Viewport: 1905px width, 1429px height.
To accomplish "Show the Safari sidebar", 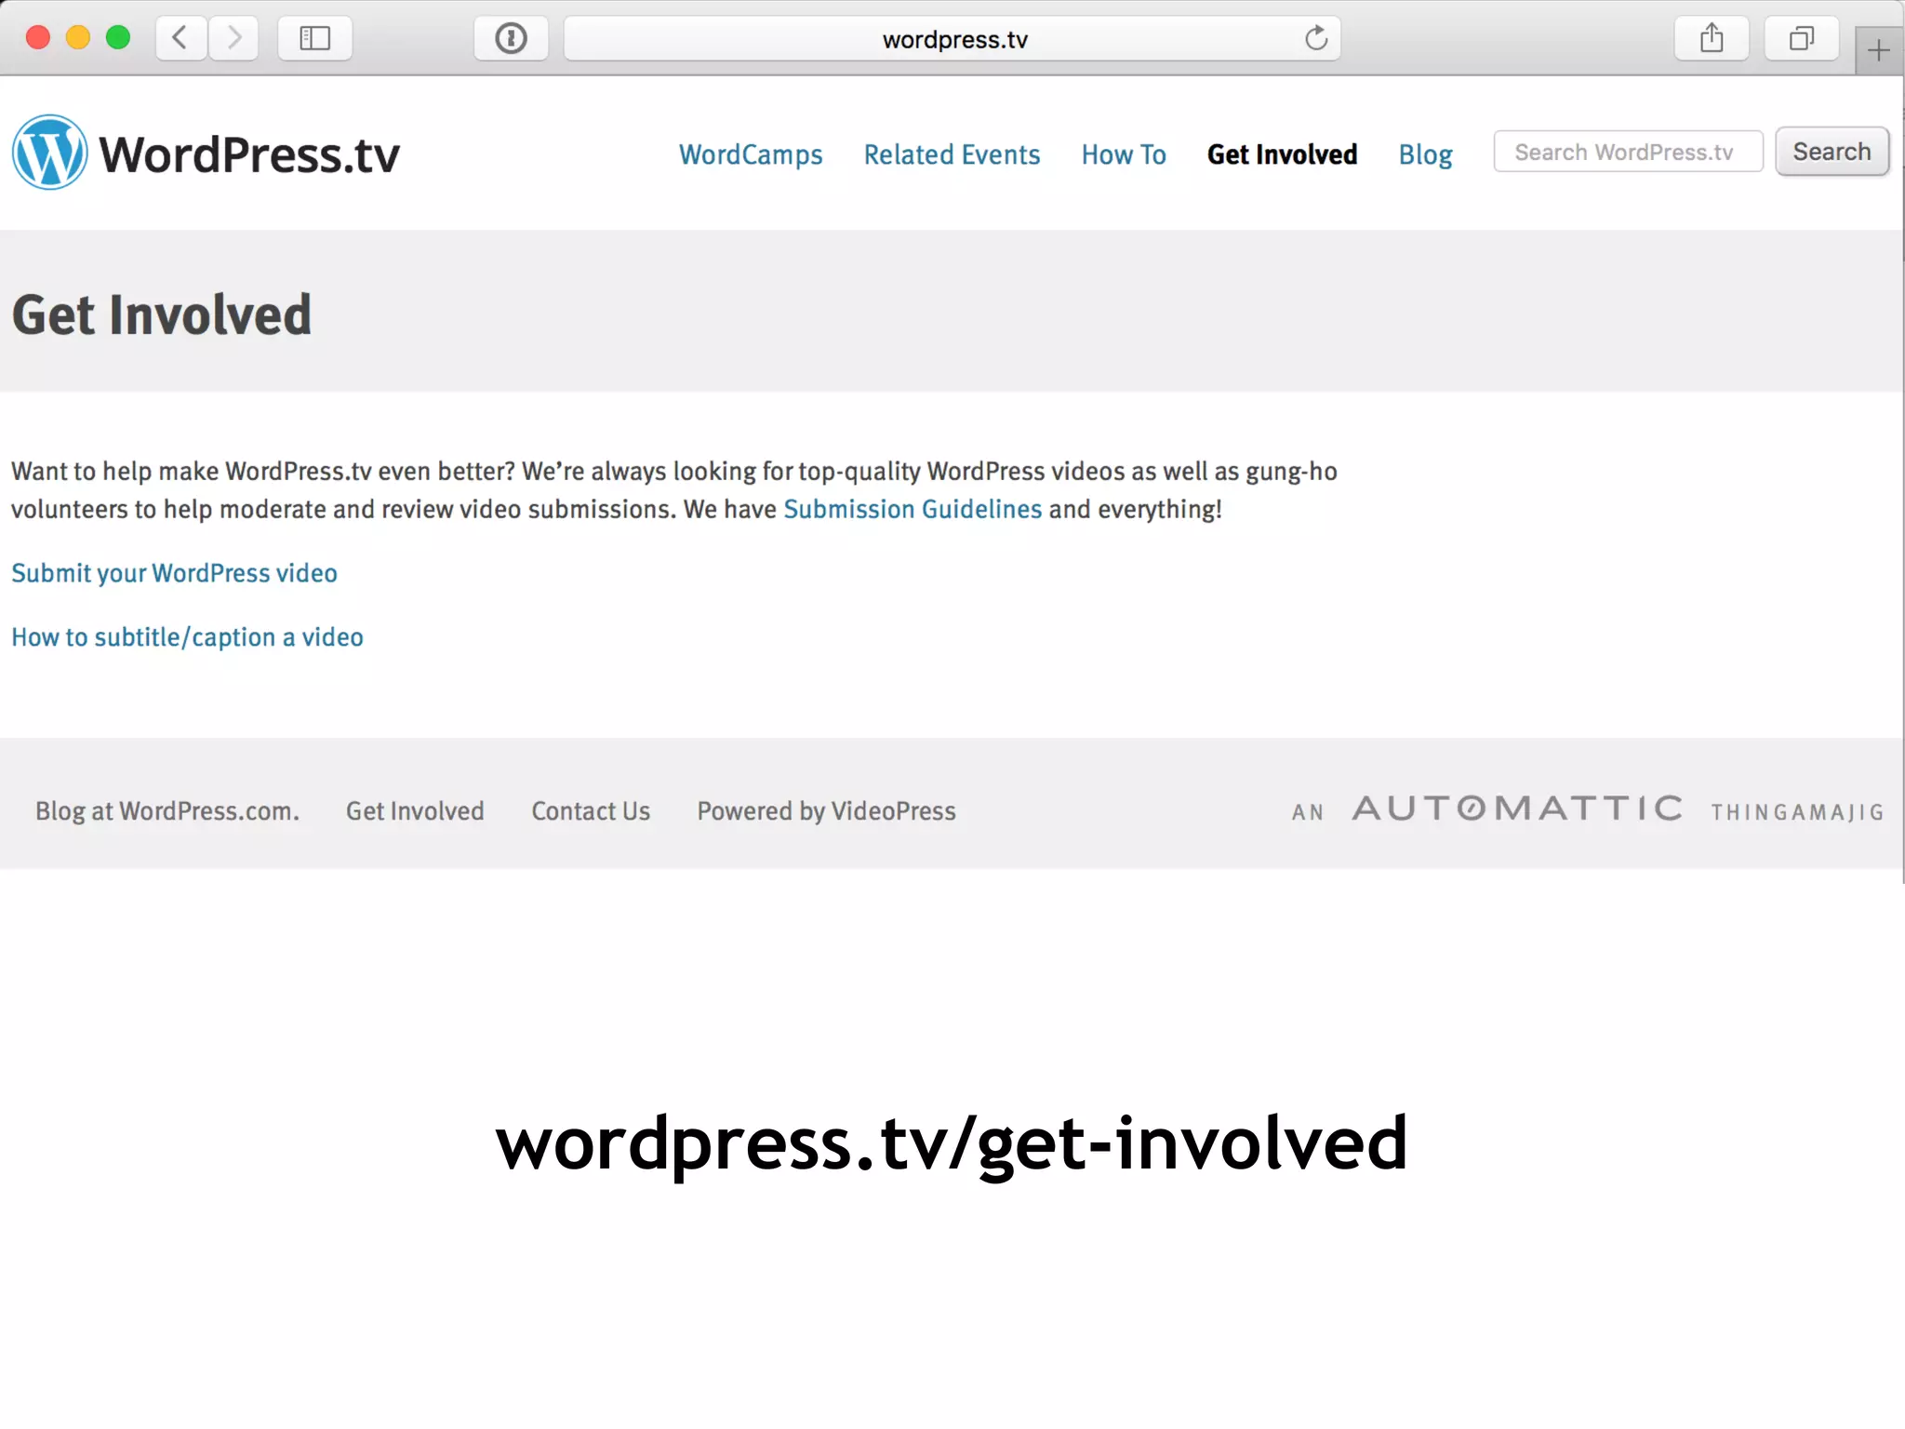I will [314, 38].
